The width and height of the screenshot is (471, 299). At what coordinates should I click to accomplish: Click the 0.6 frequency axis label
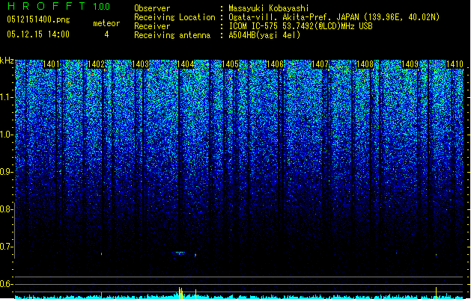tap(7, 284)
